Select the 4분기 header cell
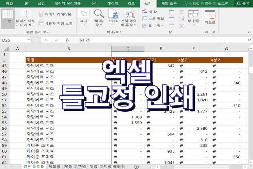253x169 pixels. coord(226,60)
